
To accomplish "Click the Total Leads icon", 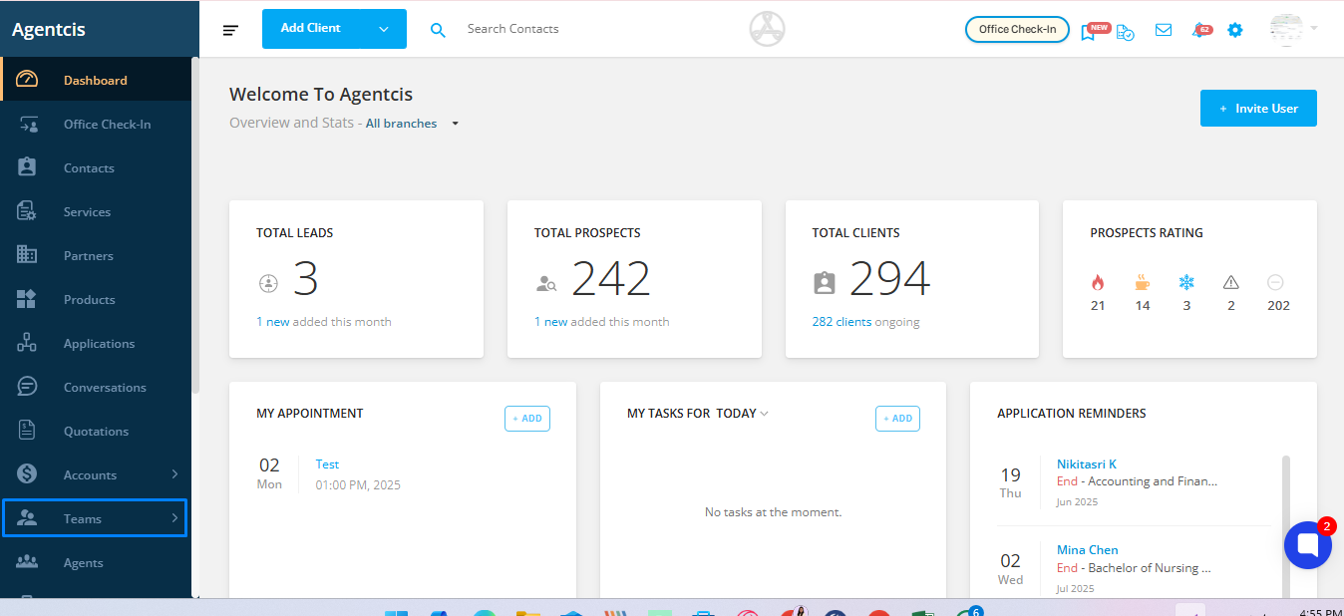I will [267, 283].
